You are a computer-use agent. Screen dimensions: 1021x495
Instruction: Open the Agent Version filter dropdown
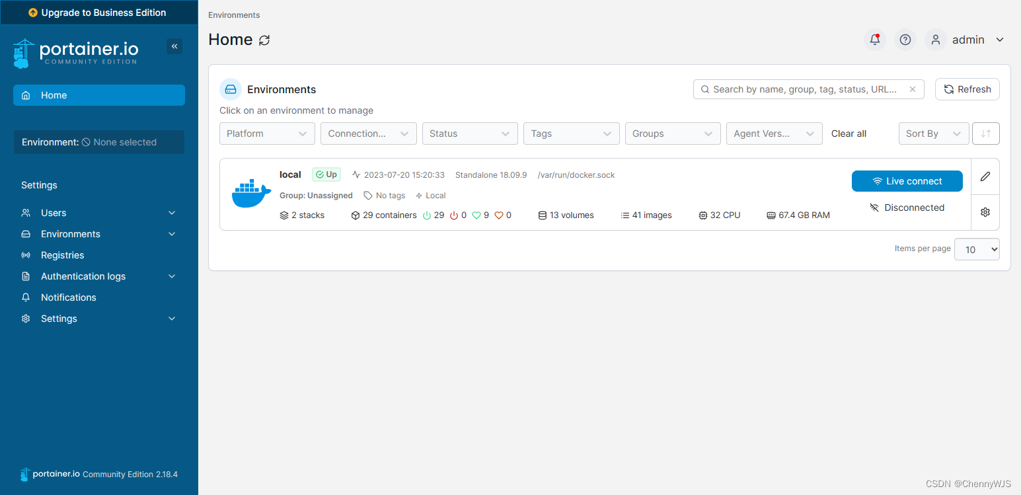775,133
